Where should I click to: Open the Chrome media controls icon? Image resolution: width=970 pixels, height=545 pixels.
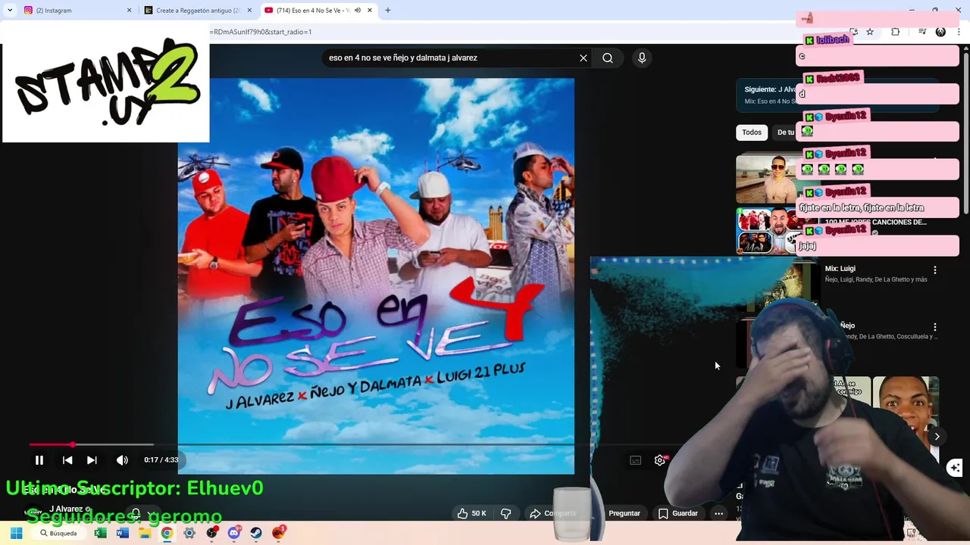pyautogui.click(x=922, y=32)
